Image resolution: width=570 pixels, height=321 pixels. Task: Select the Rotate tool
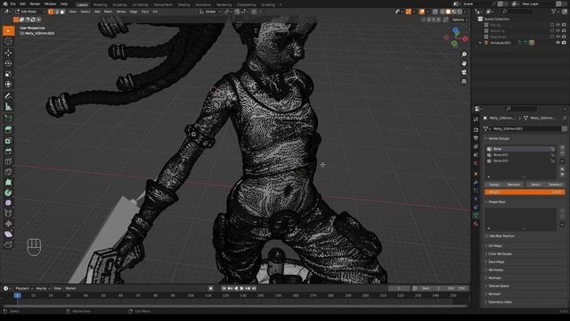(x=8, y=63)
